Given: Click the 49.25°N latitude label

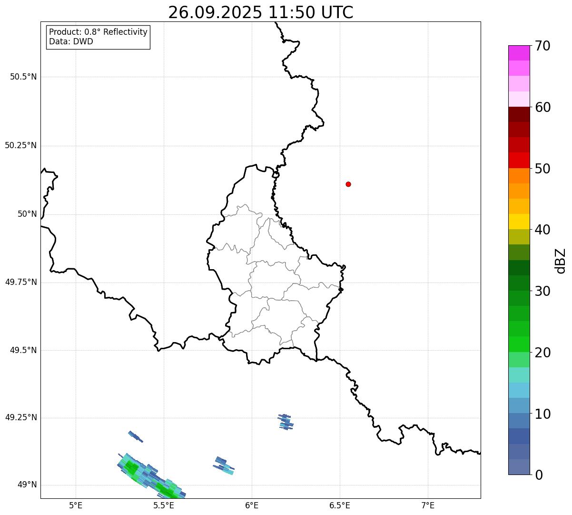Looking at the screenshot, I should (21, 418).
